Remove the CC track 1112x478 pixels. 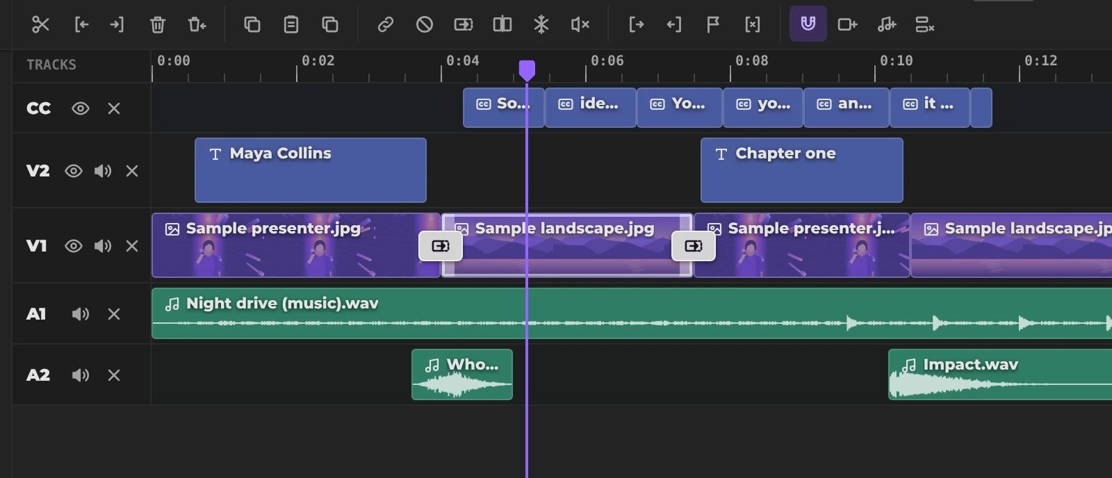114,108
